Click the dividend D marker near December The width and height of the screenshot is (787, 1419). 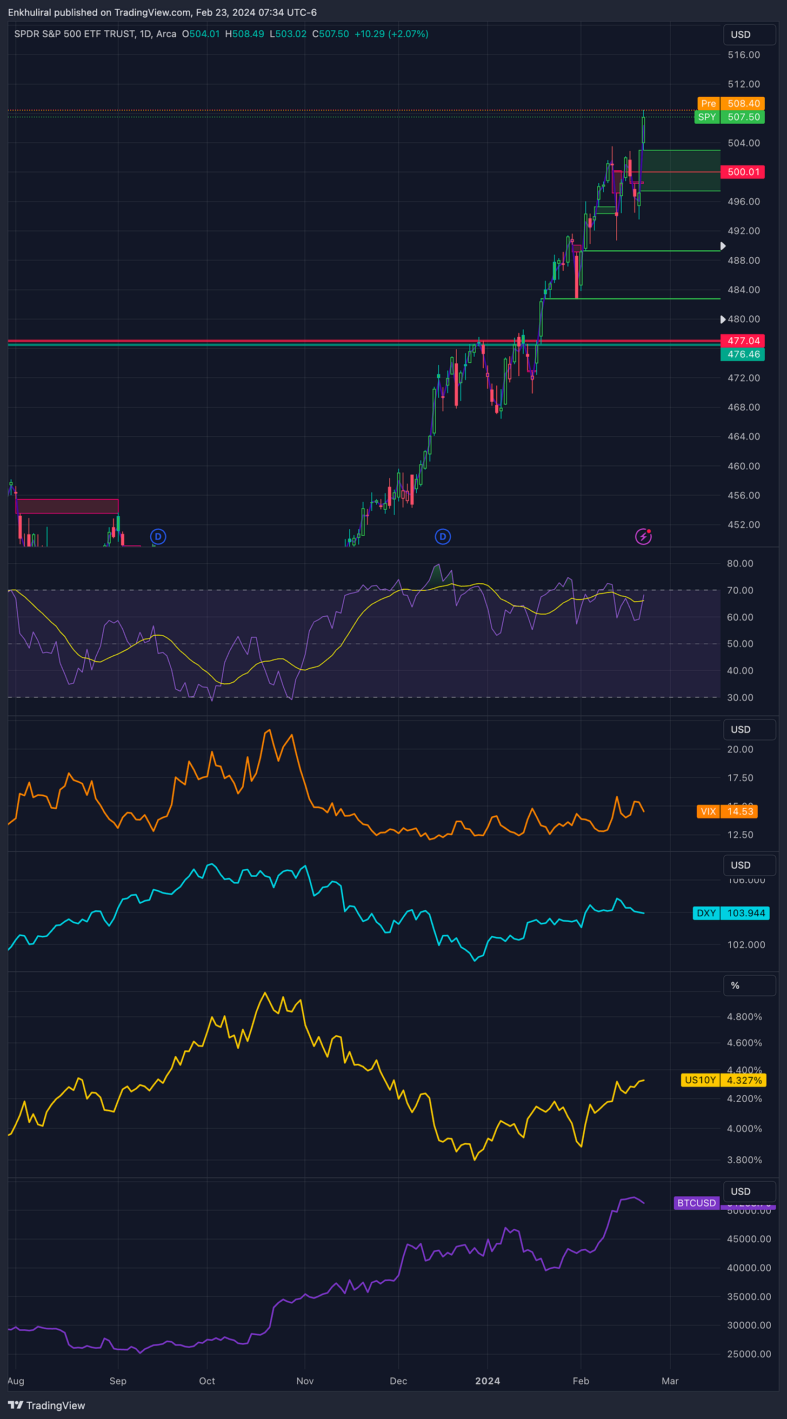click(443, 537)
